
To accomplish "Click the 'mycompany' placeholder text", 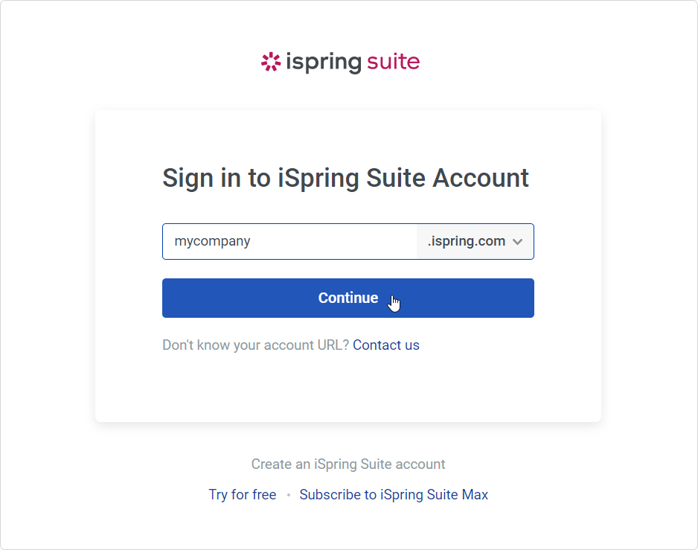I will coord(212,241).
